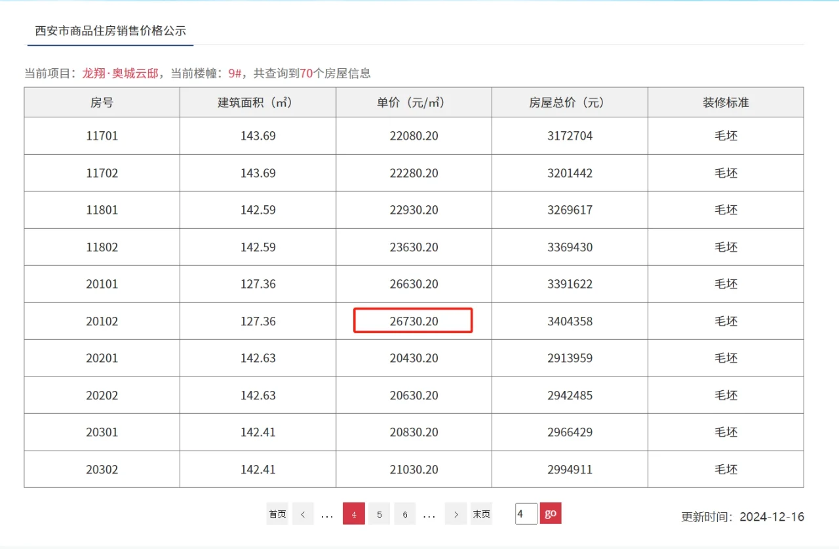This screenshot has height=549, width=839.
Task: Click total price 3269617
Action: pos(570,210)
